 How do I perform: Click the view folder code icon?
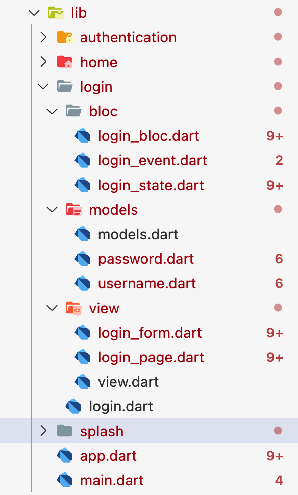tap(73, 308)
